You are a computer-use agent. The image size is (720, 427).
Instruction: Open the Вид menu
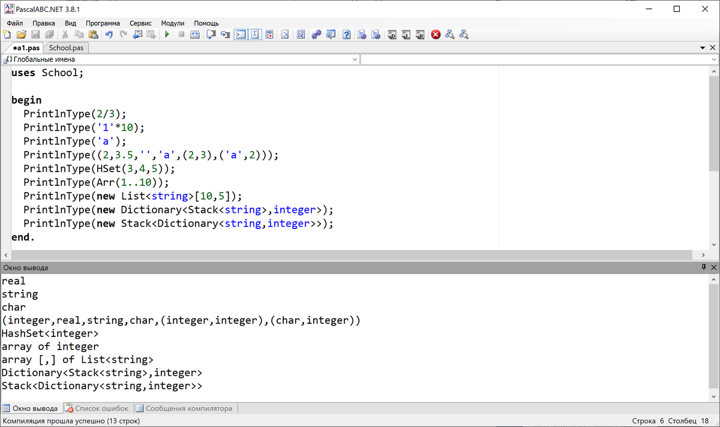(70, 23)
